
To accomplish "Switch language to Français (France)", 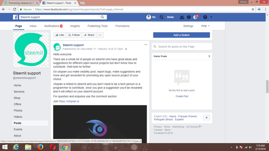I will coord(187,116).
